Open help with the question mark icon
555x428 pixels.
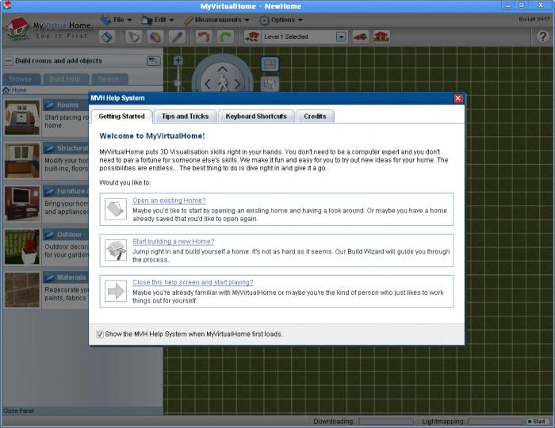pyautogui.click(x=542, y=36)
